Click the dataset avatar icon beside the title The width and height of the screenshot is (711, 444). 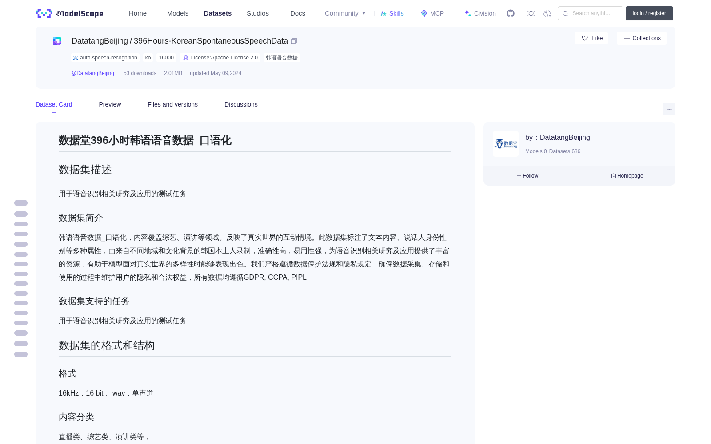click(57, 41)
